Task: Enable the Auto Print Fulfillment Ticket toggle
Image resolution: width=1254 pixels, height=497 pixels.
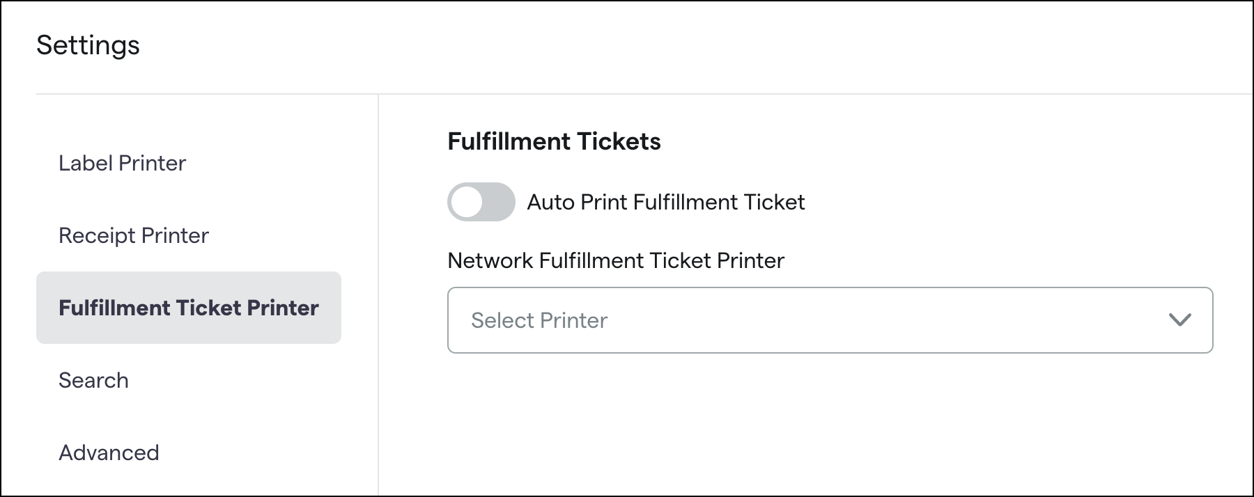Action: [x=481, y=202]
